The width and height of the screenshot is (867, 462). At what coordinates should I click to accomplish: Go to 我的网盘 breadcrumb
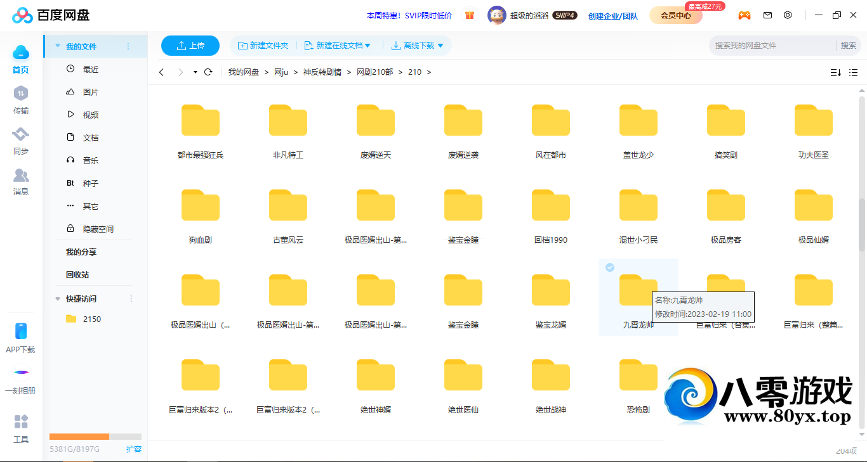point(244,72)
